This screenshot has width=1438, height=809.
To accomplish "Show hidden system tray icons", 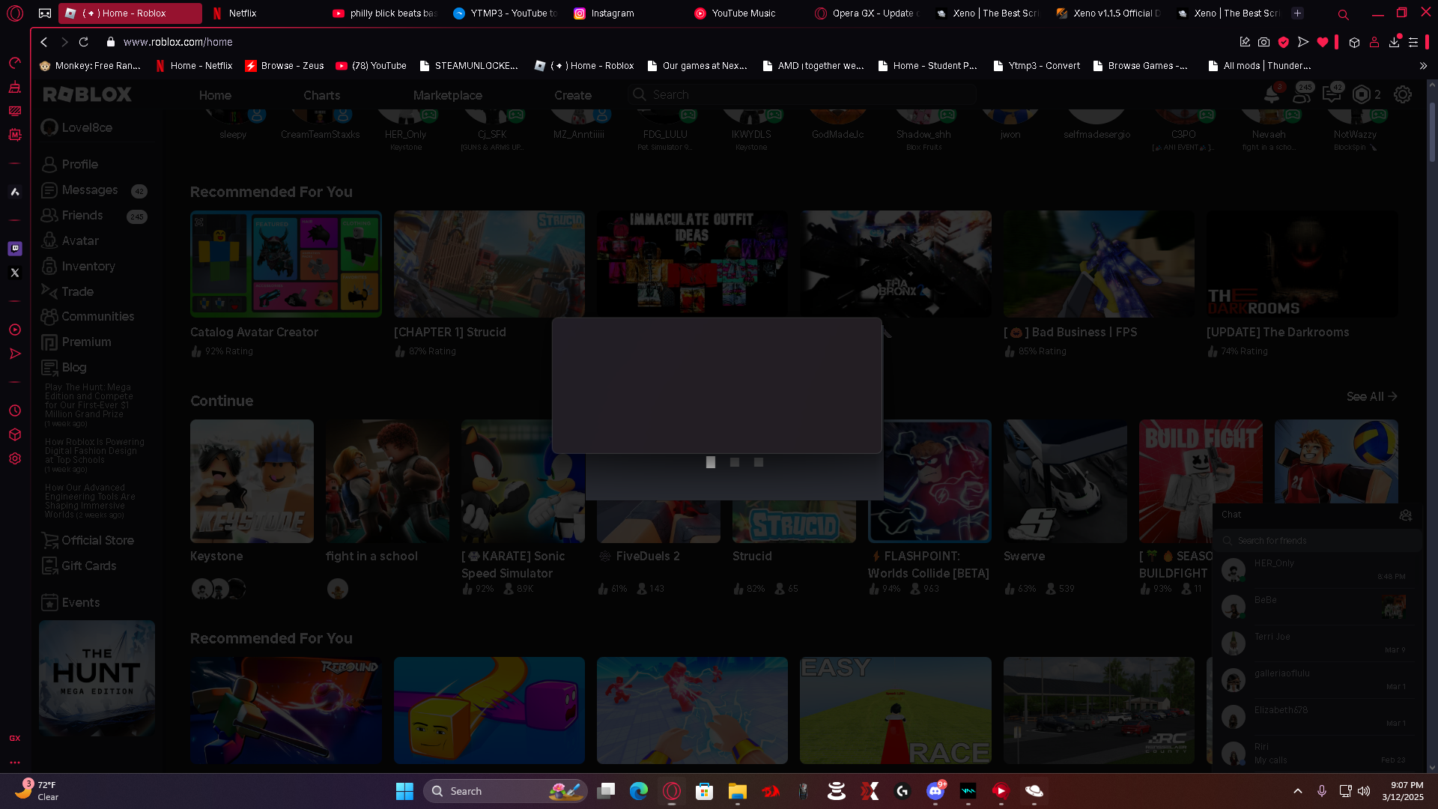I will 1298,791.
